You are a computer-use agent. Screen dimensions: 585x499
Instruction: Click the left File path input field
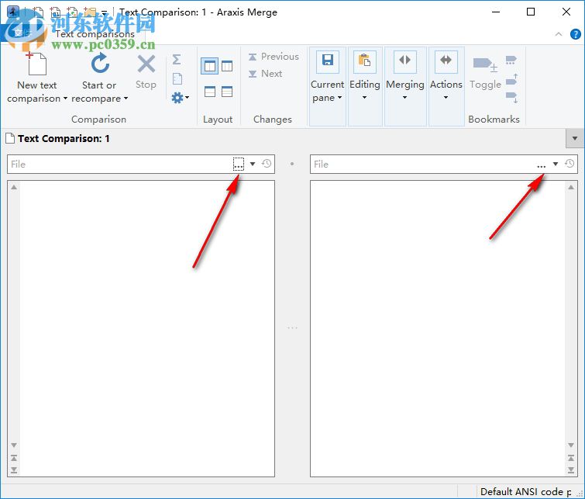119,164
